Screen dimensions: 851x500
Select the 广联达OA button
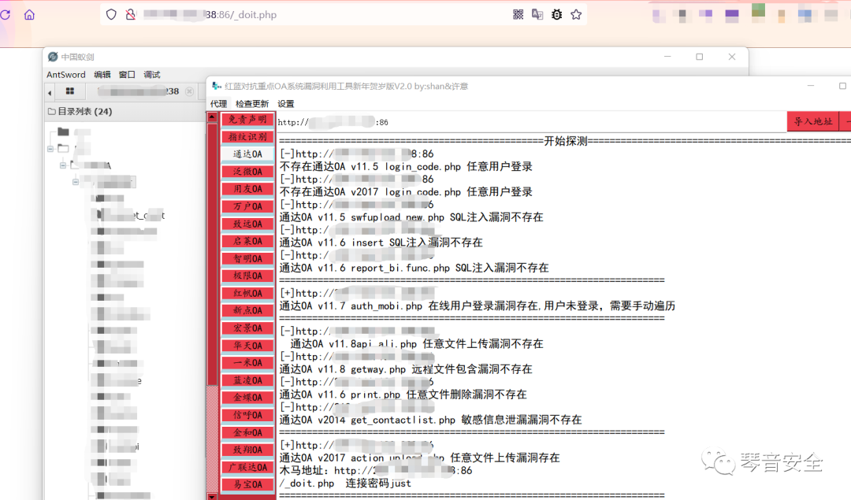247,467
